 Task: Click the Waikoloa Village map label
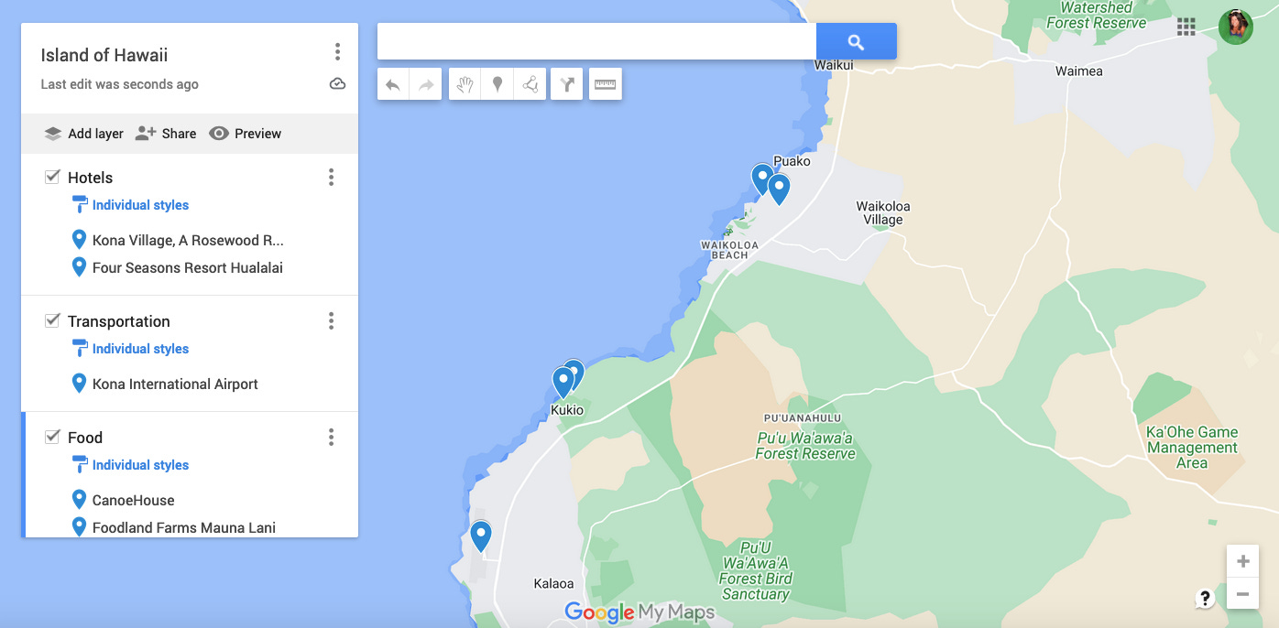[883, 212]
